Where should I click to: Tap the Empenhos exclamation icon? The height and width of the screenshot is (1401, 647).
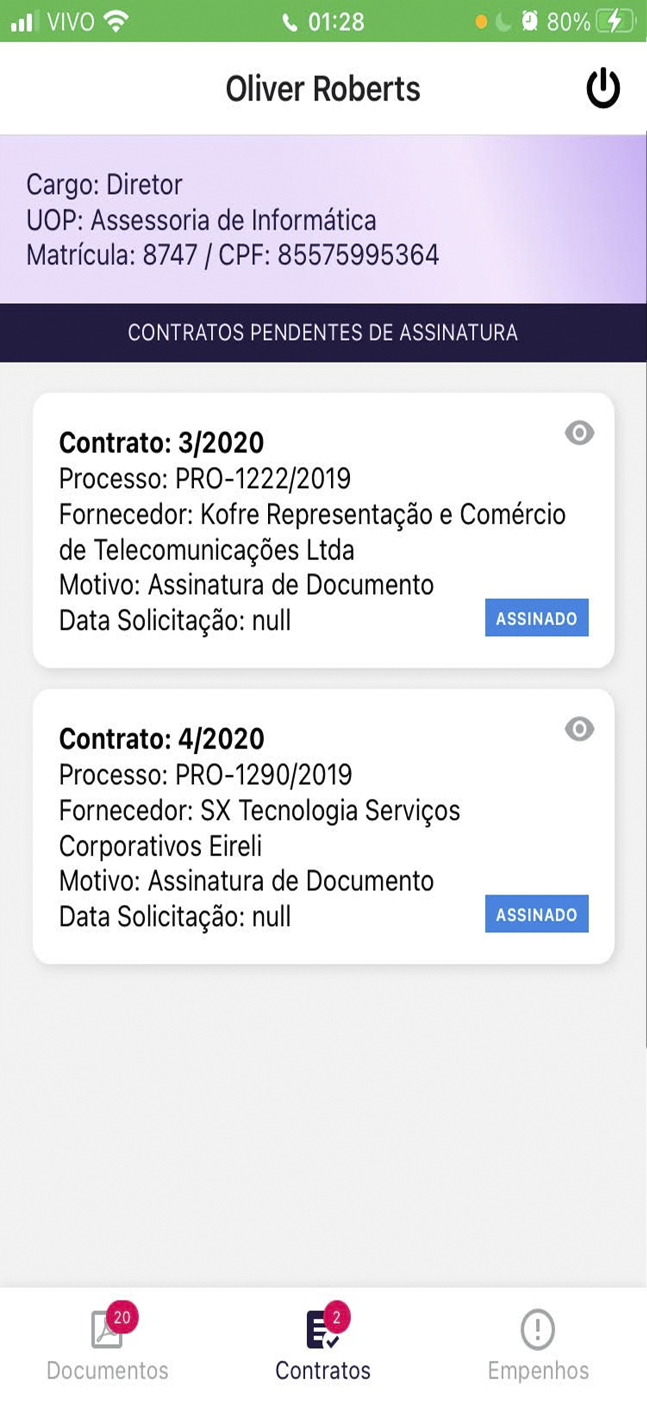[x=538, y=1330]
